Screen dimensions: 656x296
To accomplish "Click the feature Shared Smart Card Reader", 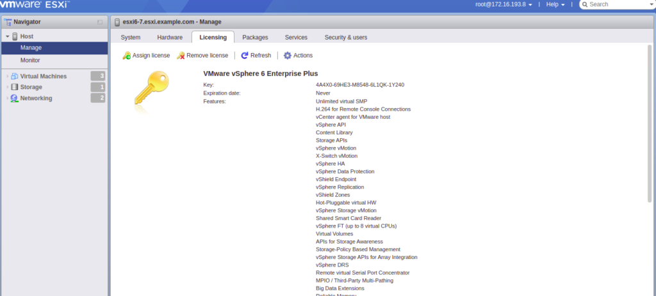I will click(x=348, y=218).
